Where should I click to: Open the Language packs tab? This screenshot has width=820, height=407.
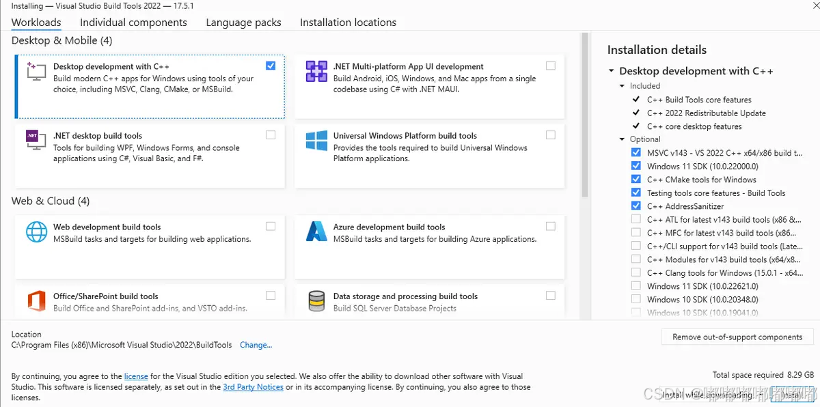pyautogui.click(x=243, y=23)
